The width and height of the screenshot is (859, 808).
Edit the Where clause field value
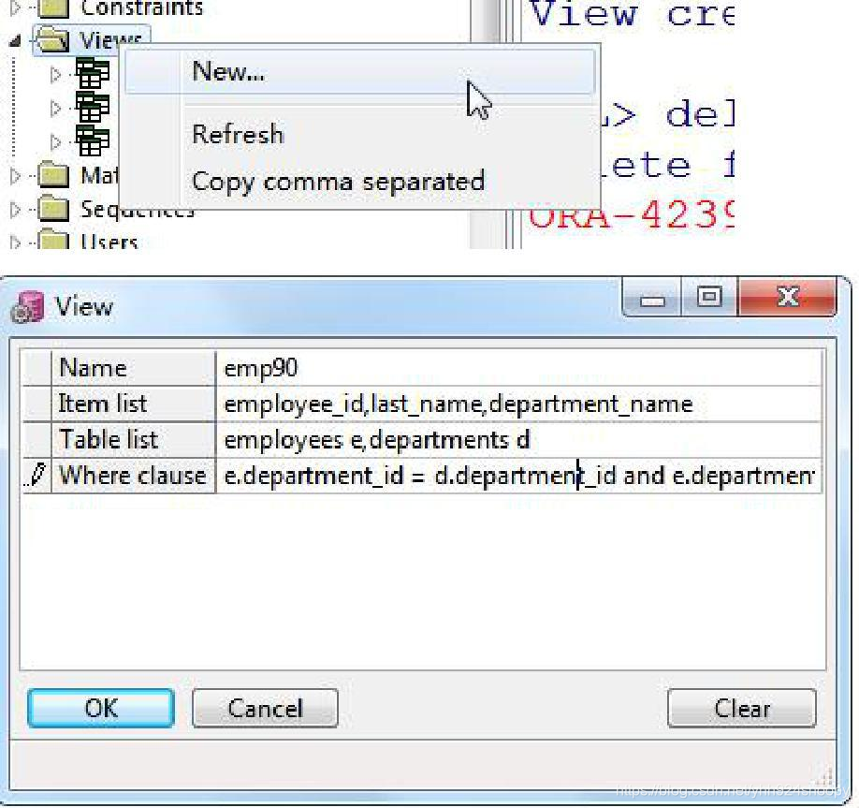click(519, 476)
